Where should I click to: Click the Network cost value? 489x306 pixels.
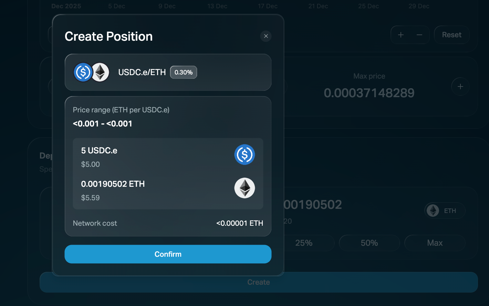tap(239, 223)
